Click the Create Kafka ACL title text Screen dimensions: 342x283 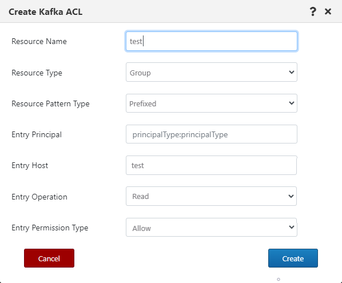tap(46, 12)
